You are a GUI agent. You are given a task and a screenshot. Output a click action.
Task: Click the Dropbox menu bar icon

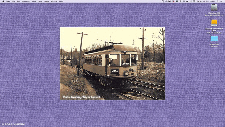183,1
